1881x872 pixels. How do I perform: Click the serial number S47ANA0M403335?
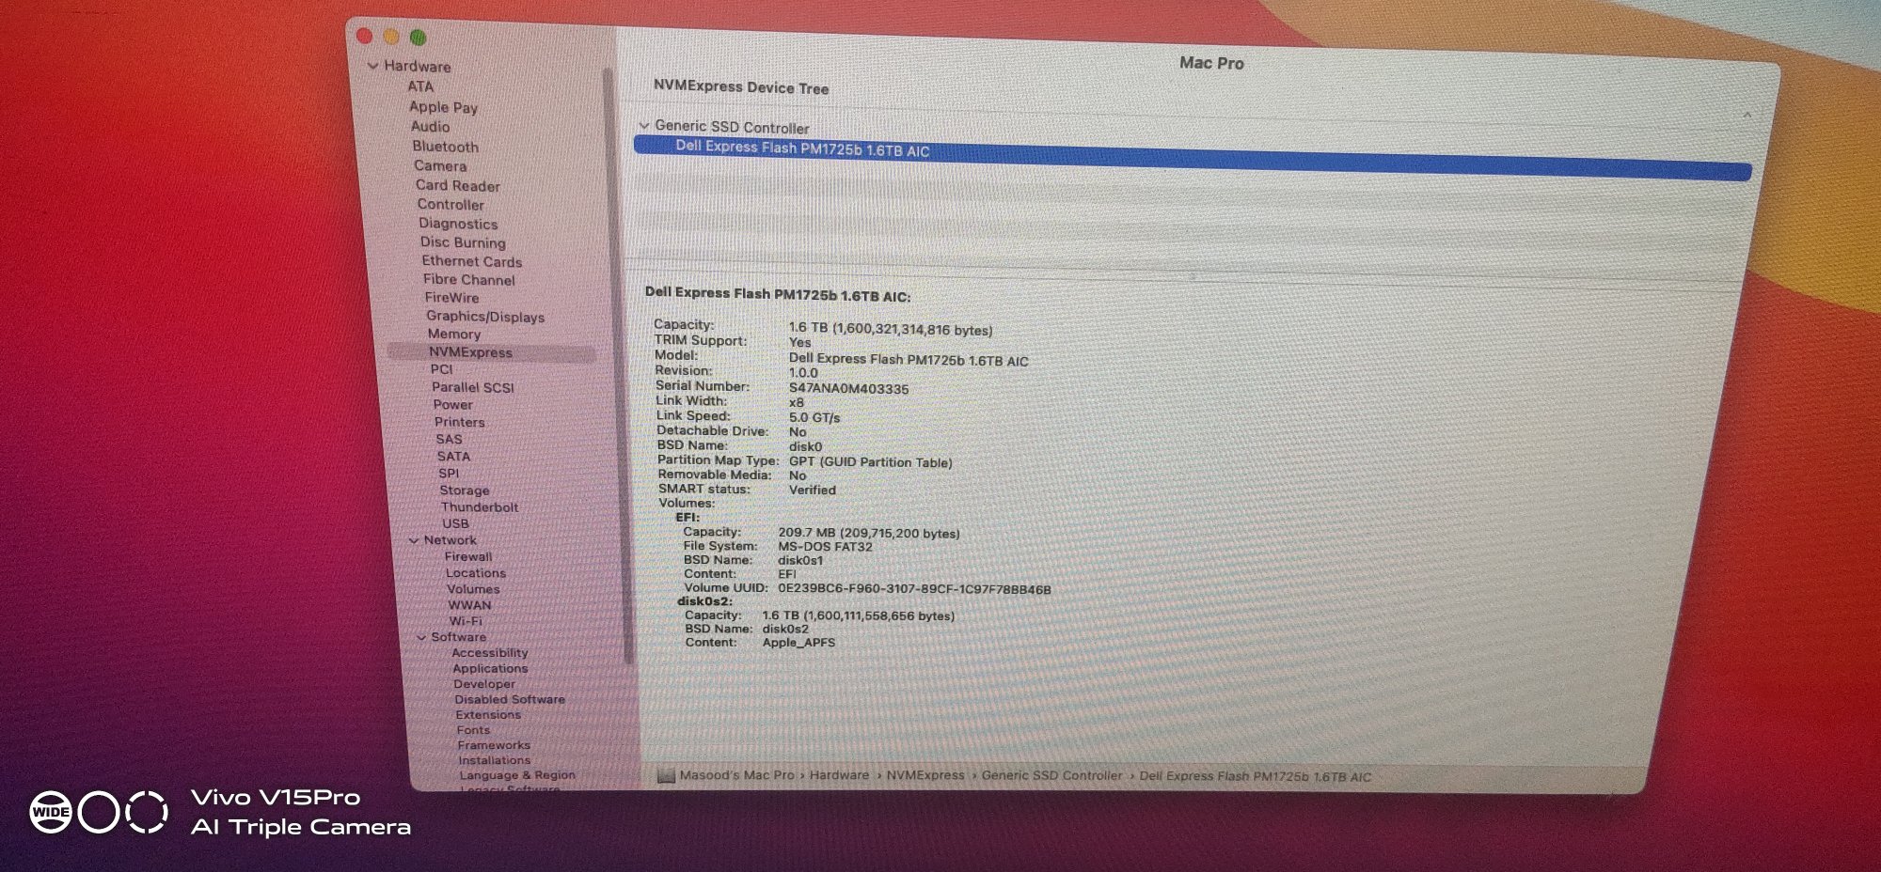[x=848, y=389]
